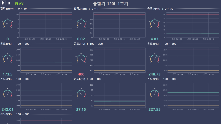Click the 온도4 value 248.73
Screen dimensions: 221x124
pos(155,74)
